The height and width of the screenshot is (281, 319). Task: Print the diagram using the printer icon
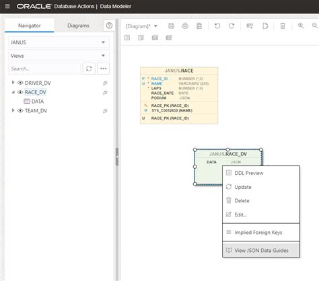[x=185, y=26]
